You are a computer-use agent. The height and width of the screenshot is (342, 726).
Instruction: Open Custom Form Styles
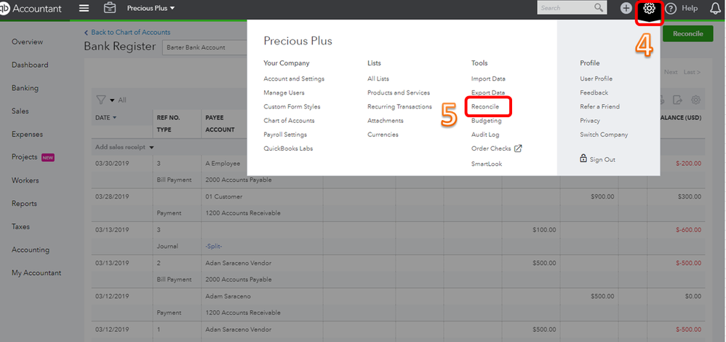[x=292, y=106]
